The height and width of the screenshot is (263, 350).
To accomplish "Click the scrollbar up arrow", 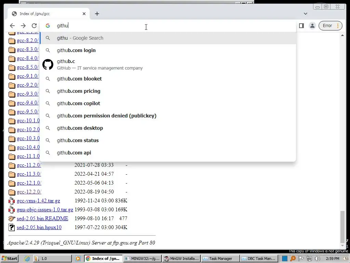I will pos(342,35).
